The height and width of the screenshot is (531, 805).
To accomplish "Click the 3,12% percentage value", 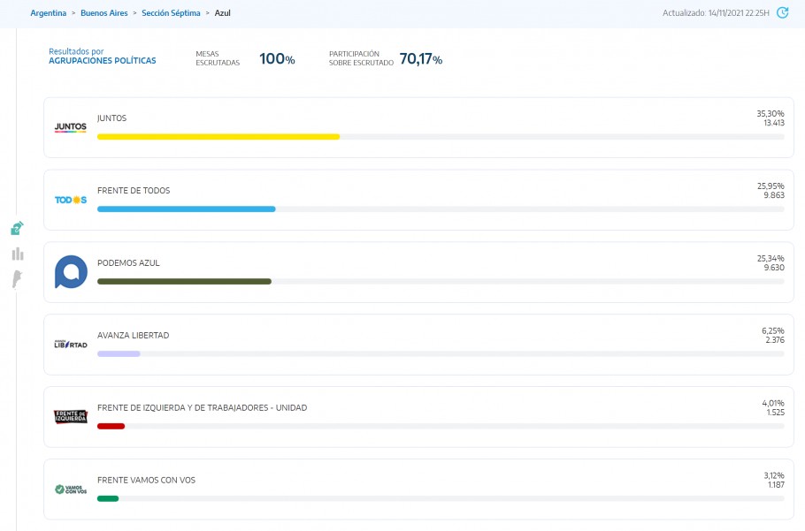I will pyautogui.click(x=774, y=475).
